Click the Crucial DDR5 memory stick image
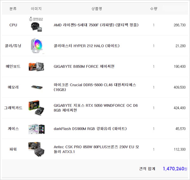The width and height of the screenshot is (190, 180). (x=36, y=87)
